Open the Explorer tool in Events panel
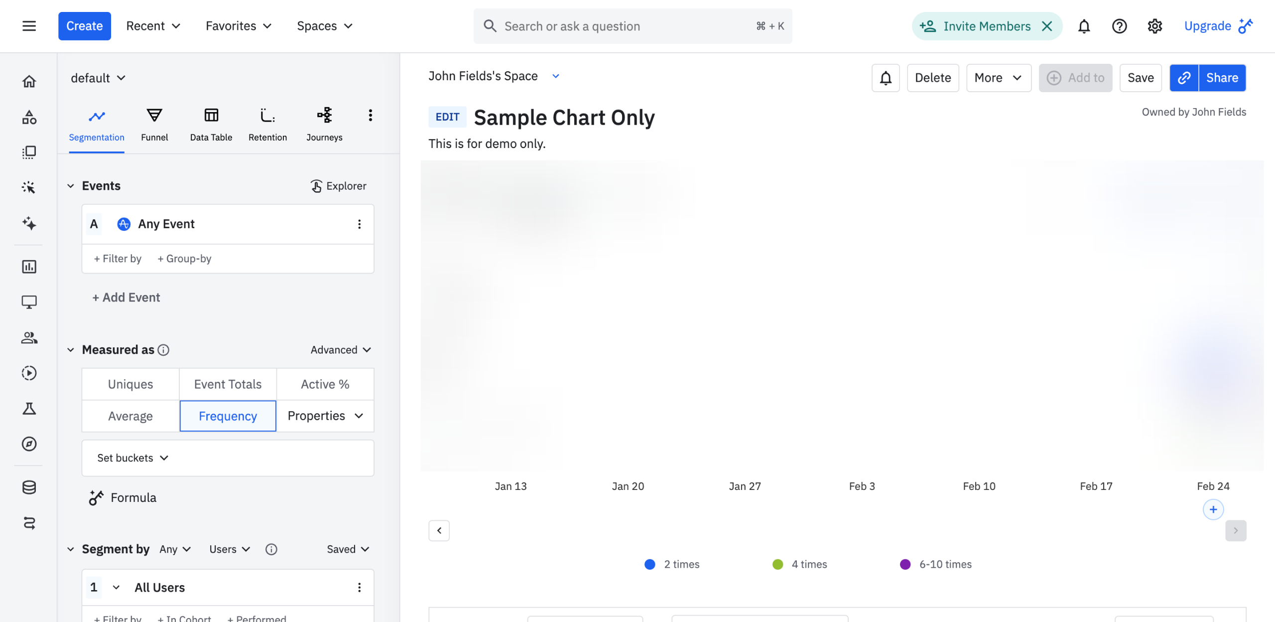Image resolution: width=1275 pixels, height=622 pixels. point(338,185)
